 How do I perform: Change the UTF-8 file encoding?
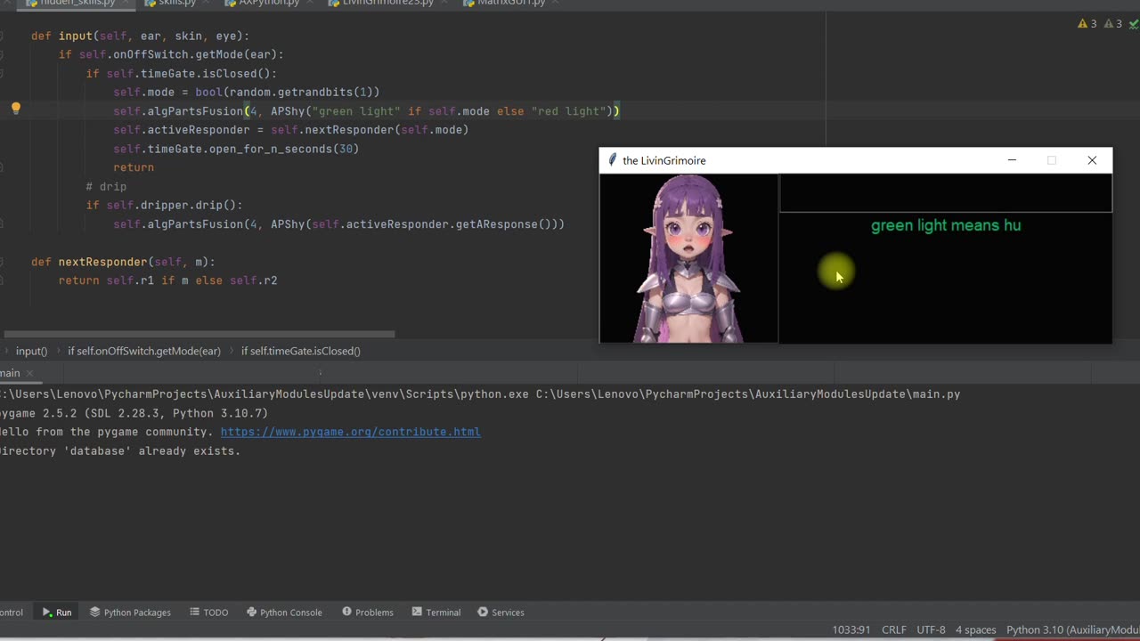click(x=931, y=630)
